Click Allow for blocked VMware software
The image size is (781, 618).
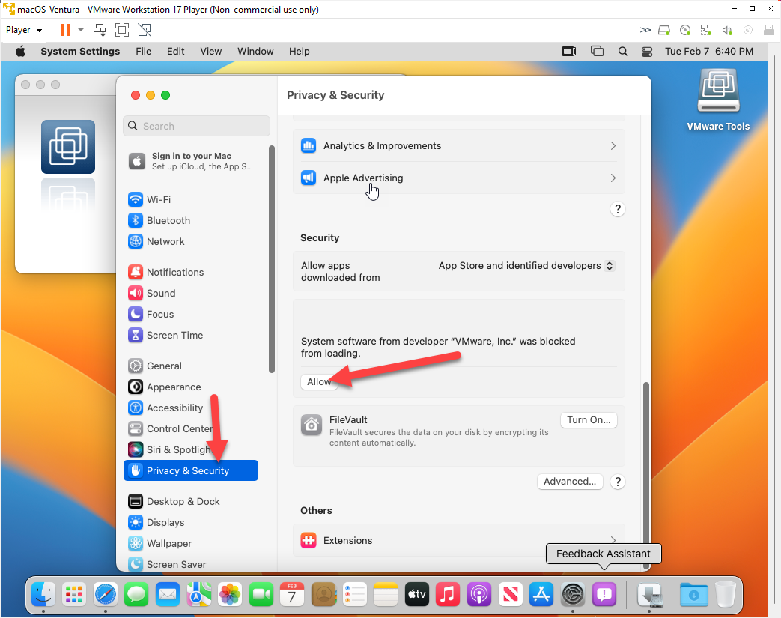318,382
